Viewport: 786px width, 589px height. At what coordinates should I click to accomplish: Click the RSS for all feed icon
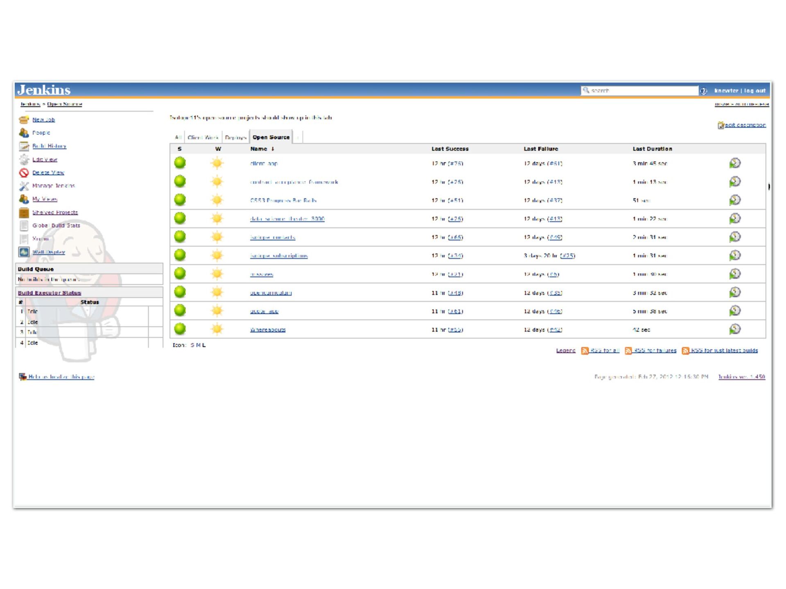[585, 351]
